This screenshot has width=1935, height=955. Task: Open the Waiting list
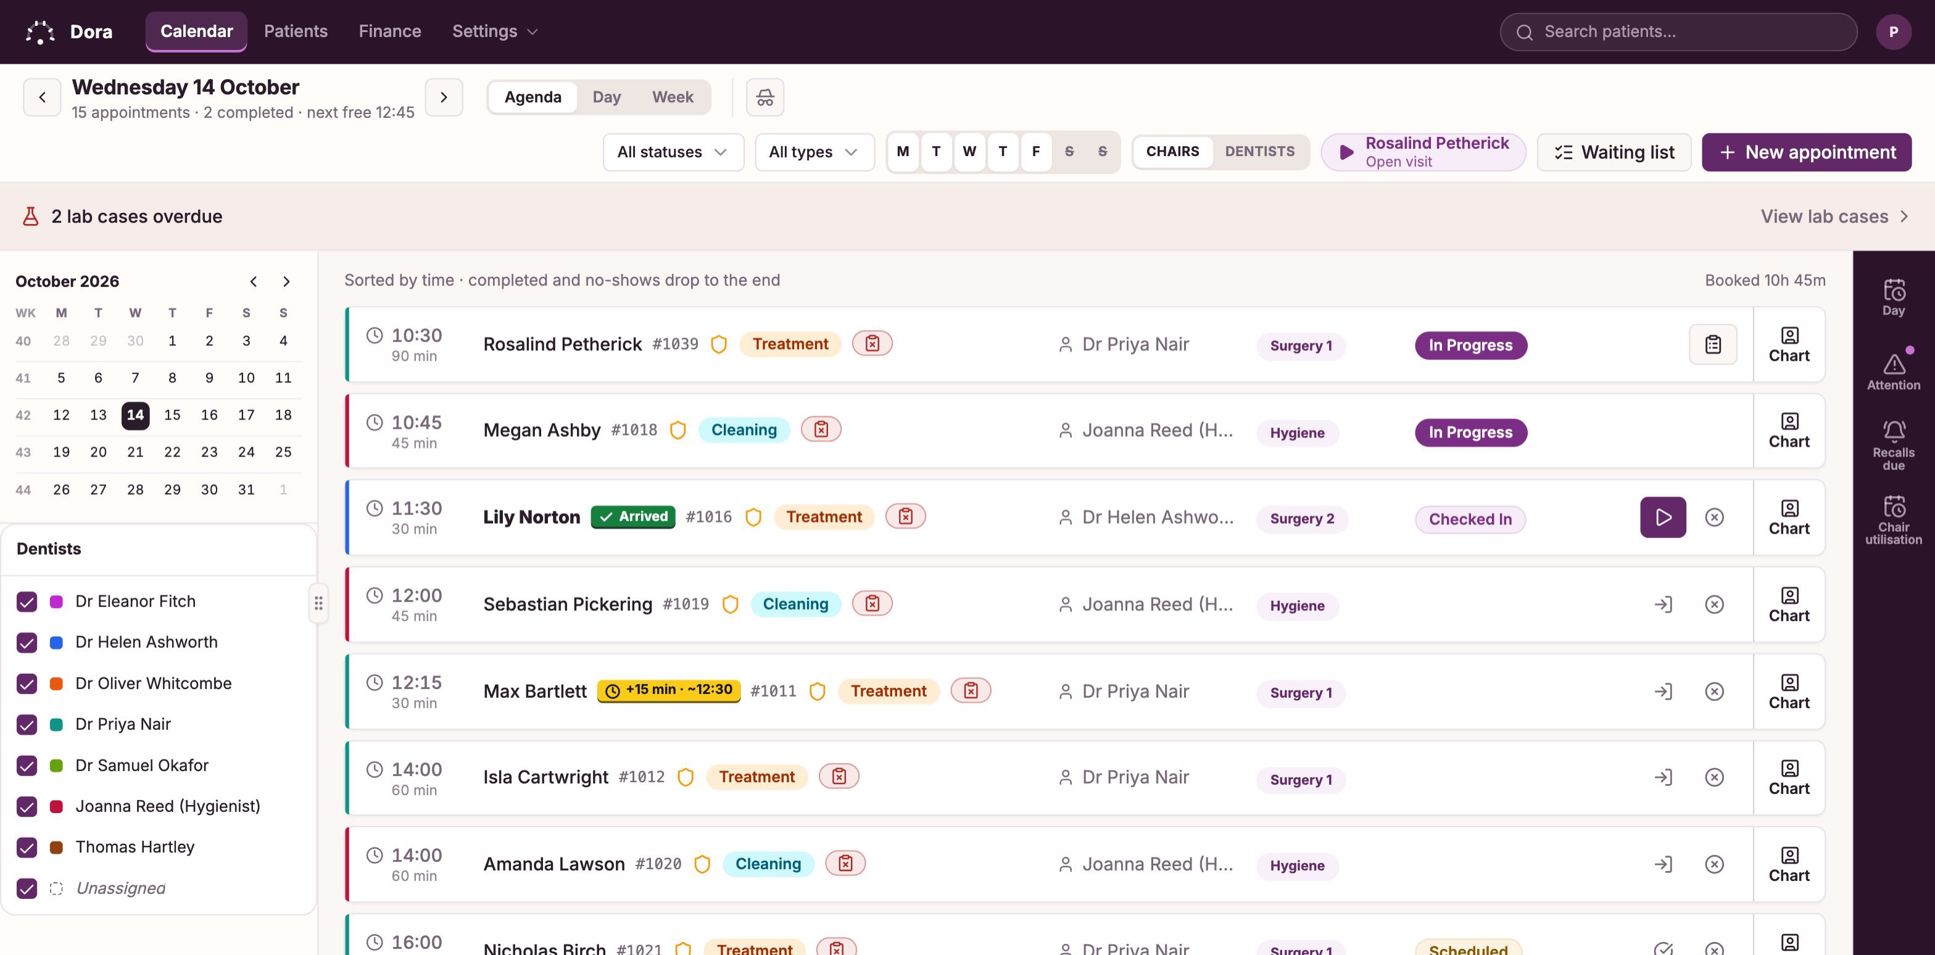click(x=1614, y=152)
